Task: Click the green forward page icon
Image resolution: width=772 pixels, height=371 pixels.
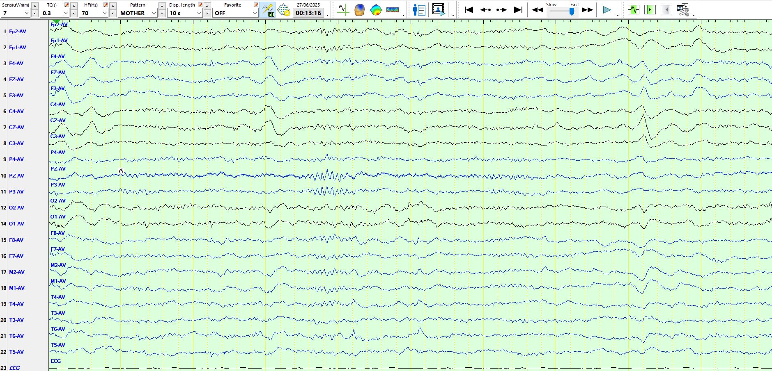Action: (650, 9)
